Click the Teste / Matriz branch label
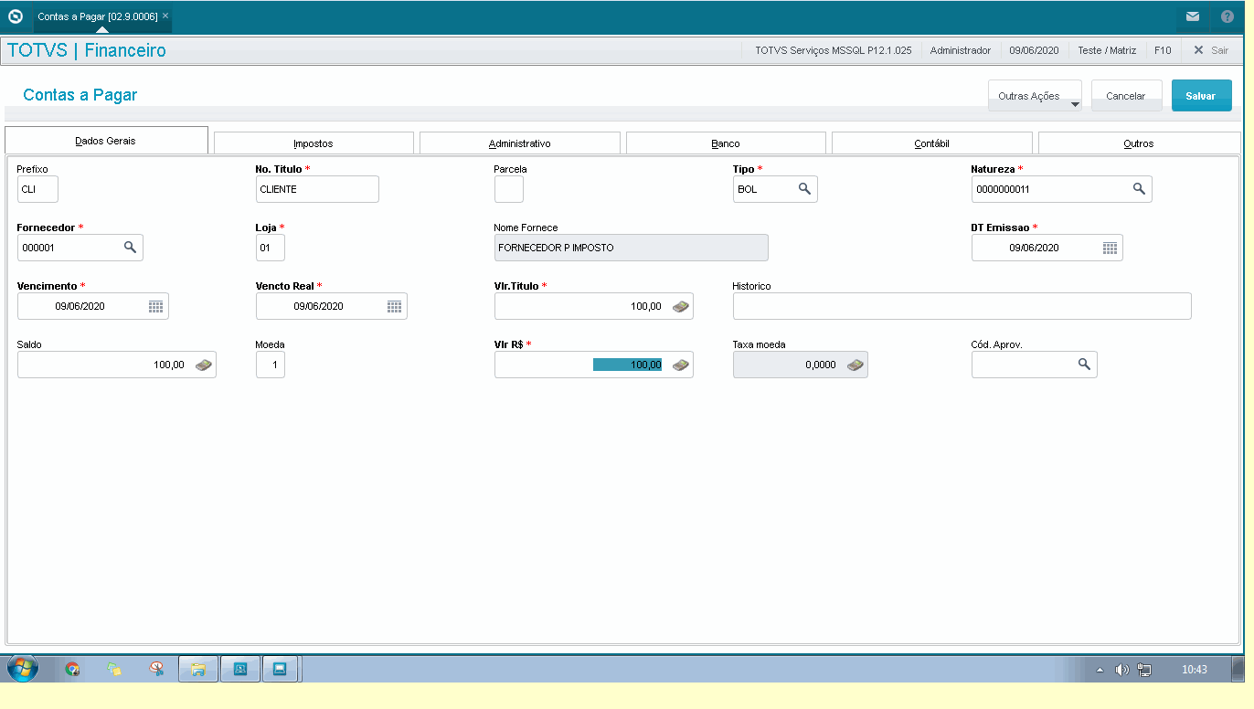This screenshot has height=709, width=1254. [1107, 50]
